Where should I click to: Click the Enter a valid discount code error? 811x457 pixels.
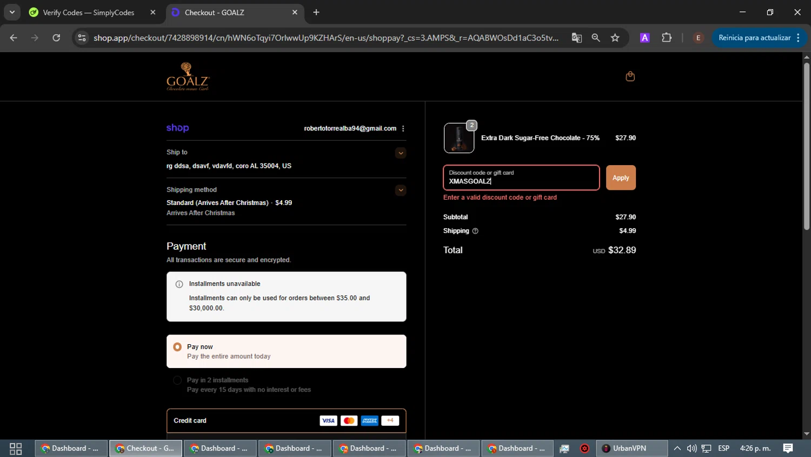point(500,197)
